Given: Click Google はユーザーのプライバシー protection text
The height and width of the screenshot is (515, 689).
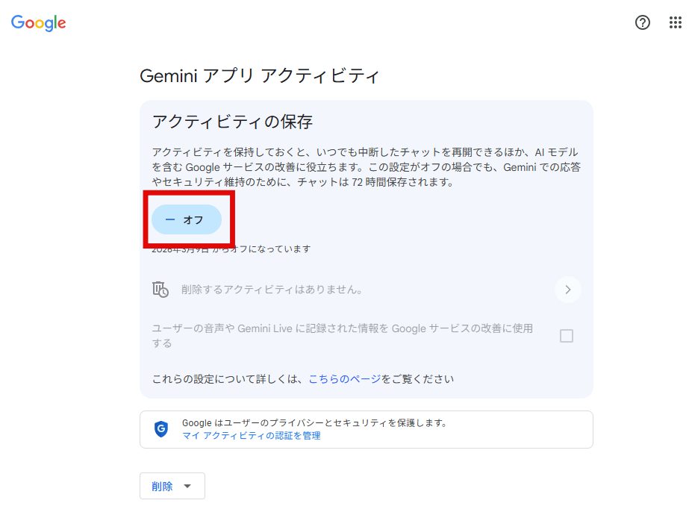Looking at the screenshot, I should [314, 422].
